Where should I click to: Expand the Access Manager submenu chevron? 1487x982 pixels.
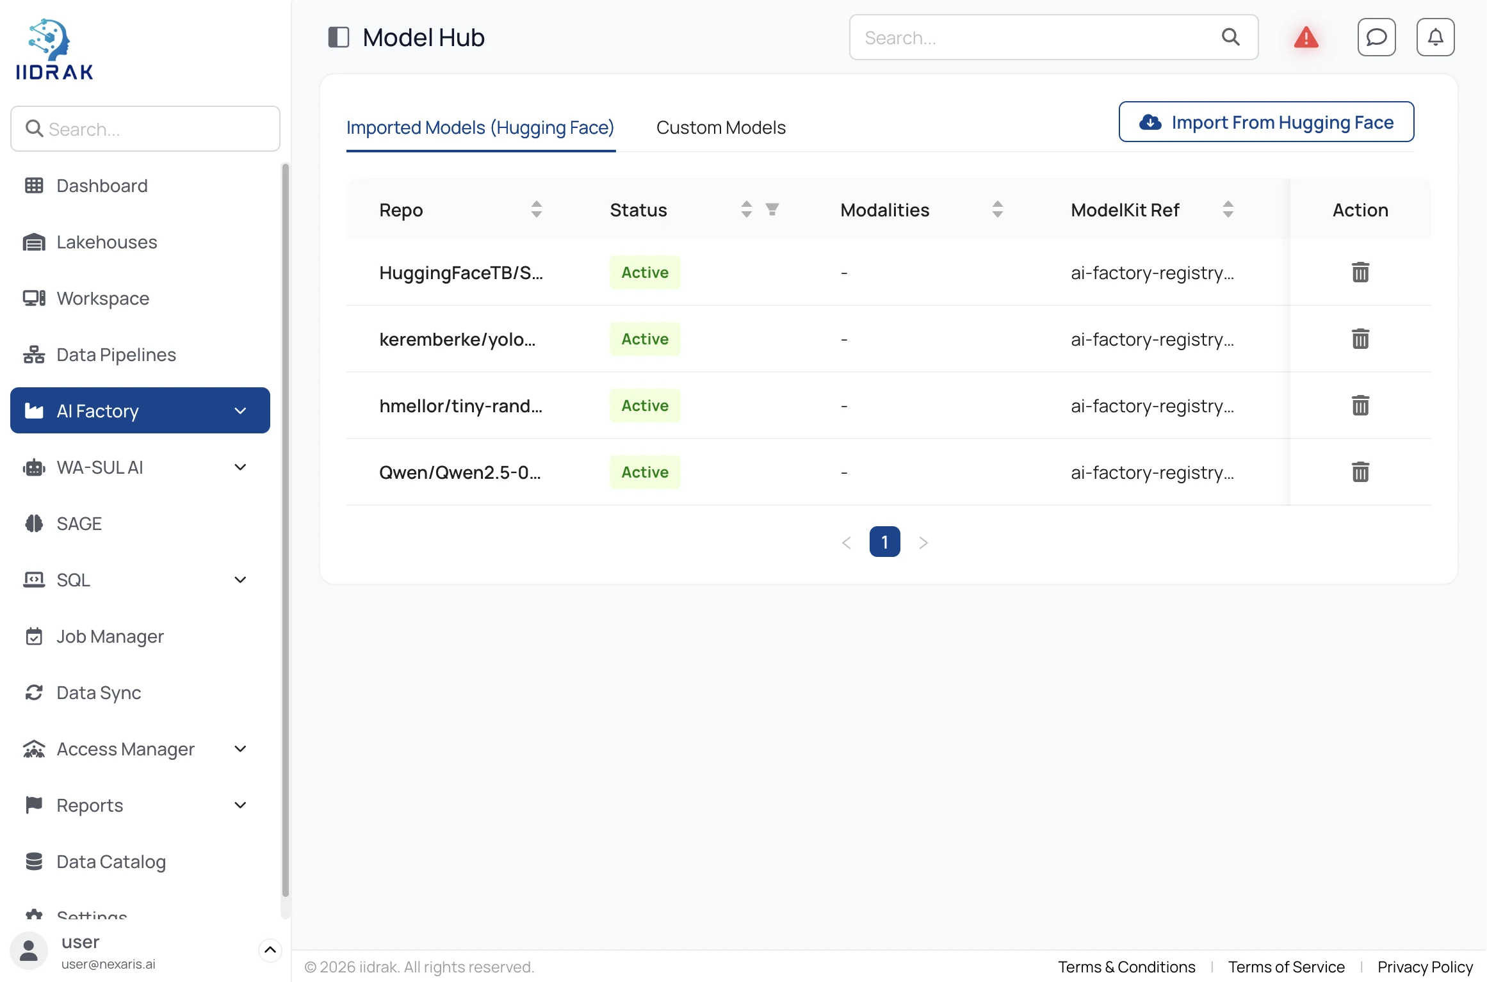point(240,749)
